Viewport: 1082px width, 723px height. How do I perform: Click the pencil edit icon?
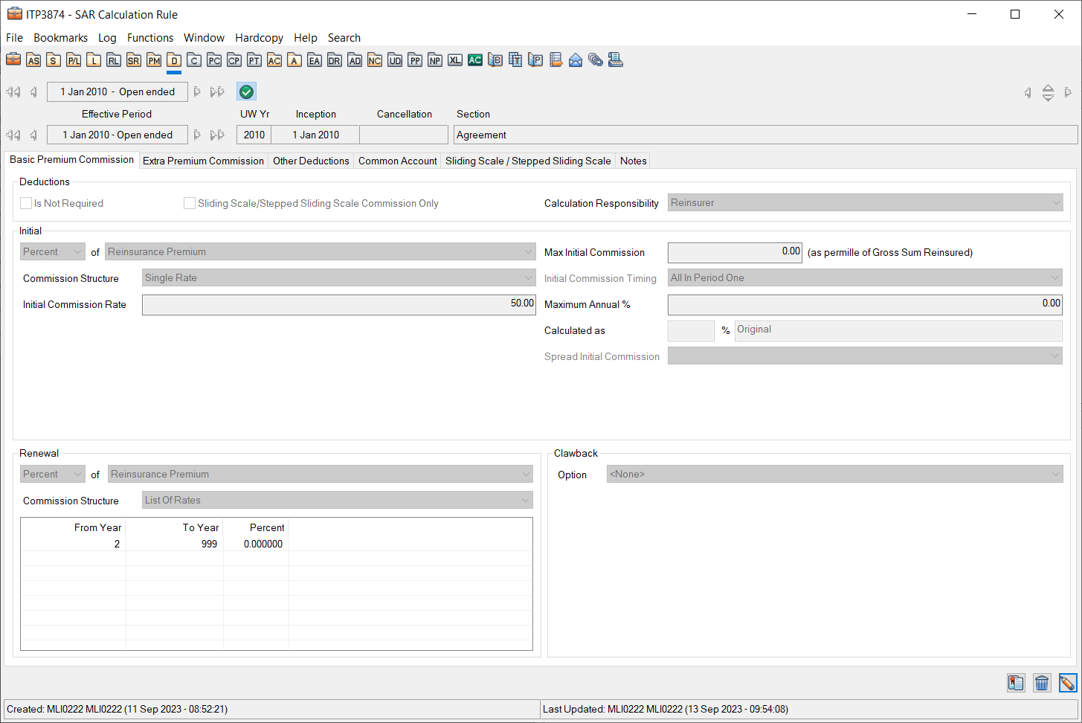pyautogui.click(x=1068, y=683)
